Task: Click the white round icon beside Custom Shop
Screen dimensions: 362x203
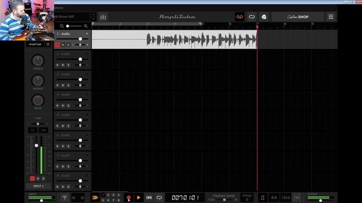Action: 264,17
